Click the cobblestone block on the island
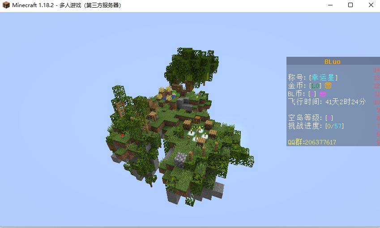This screenshot has height=228, width=380. point(180,160)
